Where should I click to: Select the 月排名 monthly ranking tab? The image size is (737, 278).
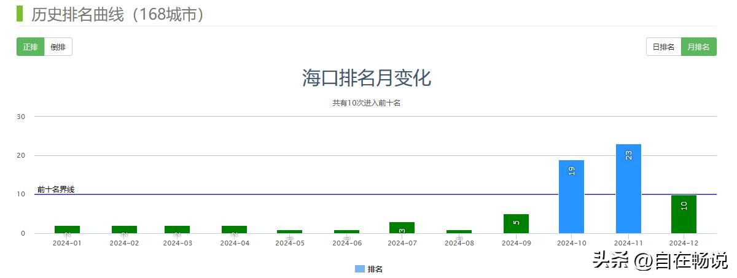698,47
